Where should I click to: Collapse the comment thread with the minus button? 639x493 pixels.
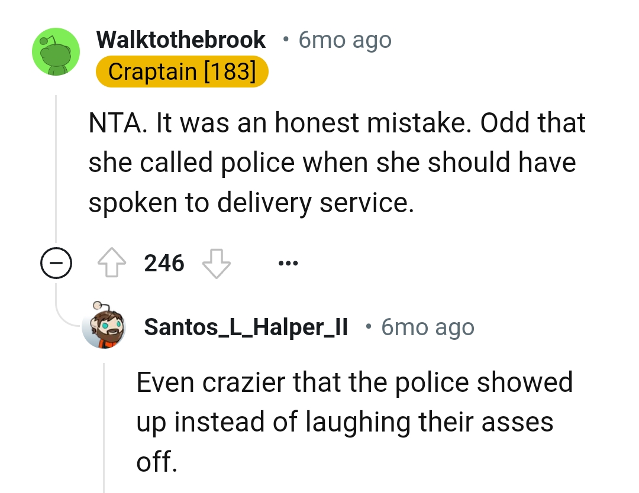[56, 264]
